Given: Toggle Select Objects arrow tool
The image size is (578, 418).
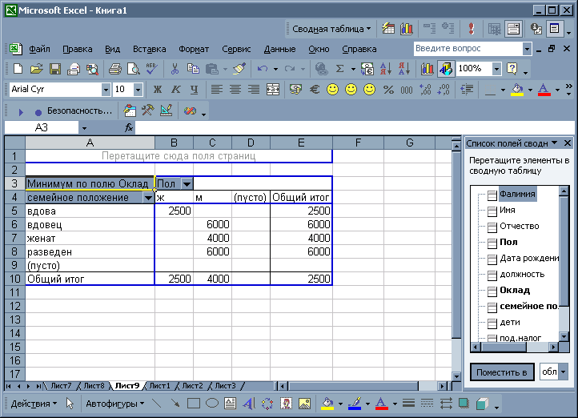Looking at the screenshot, I should [70, 404].
